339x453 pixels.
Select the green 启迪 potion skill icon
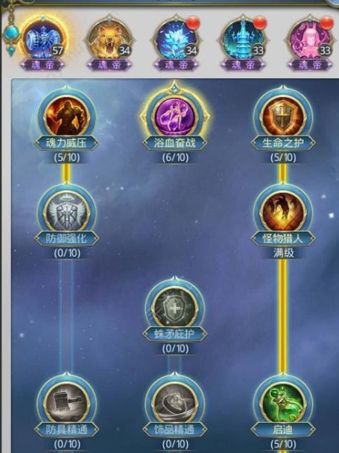(283, 404)
